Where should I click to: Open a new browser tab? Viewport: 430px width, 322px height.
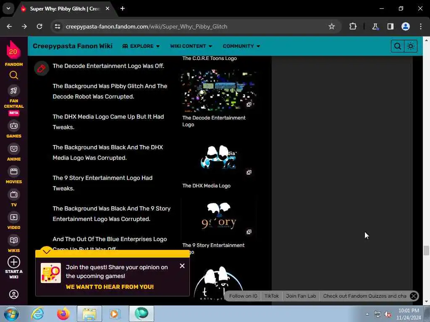pos(123,8)
